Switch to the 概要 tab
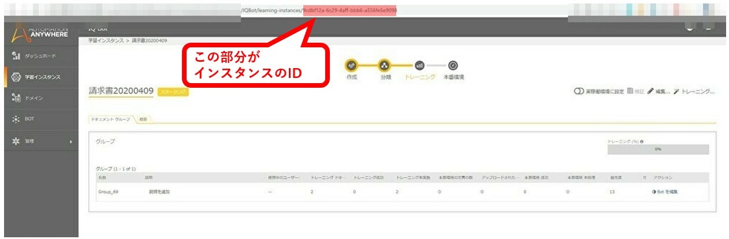The image size is (729, 239). click(x=143, y=119)
